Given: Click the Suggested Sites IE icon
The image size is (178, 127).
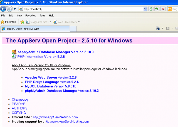Looking at the screenshot, I should pos(28,22).
